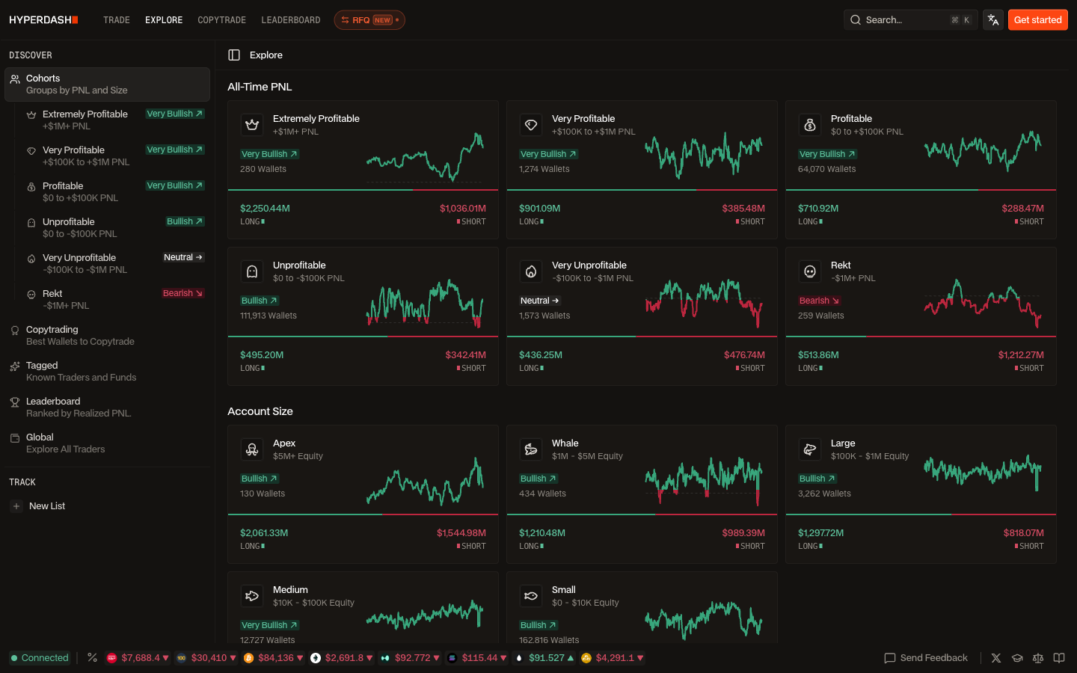The height and width of the screenshot is (673, 1077).
Task: Click the balance scales icon in footer
Action: click(x=1038, y=658)
